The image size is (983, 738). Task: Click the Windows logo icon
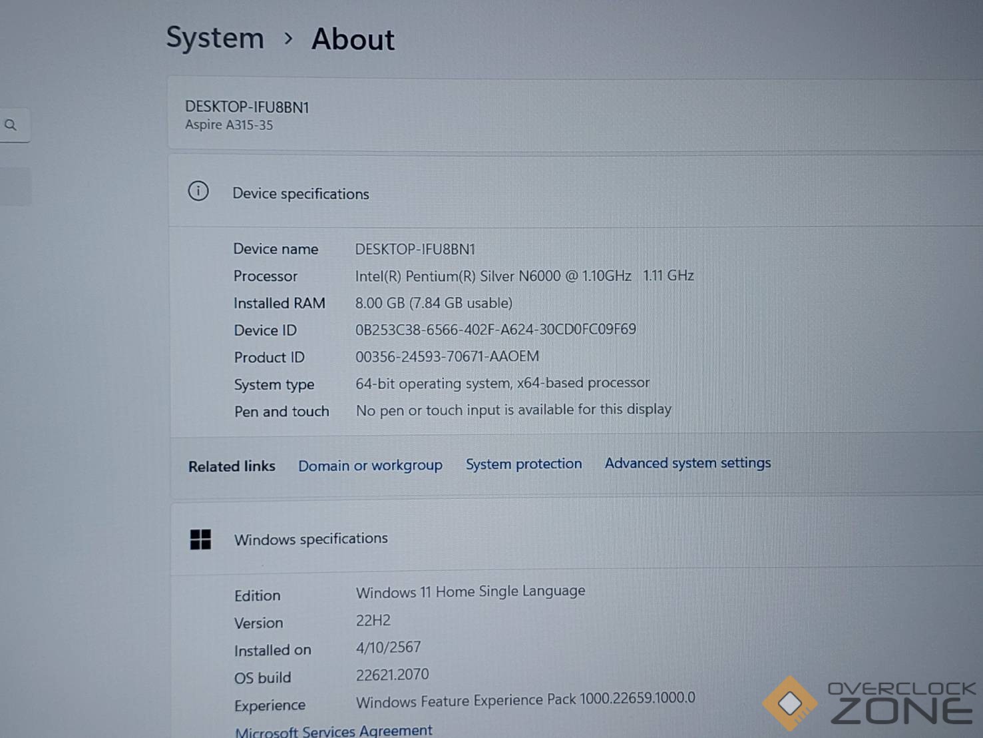point(200,539)
